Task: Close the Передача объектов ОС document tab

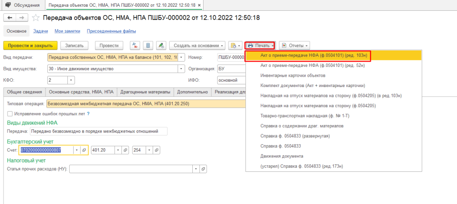Action: click(199, 5)
